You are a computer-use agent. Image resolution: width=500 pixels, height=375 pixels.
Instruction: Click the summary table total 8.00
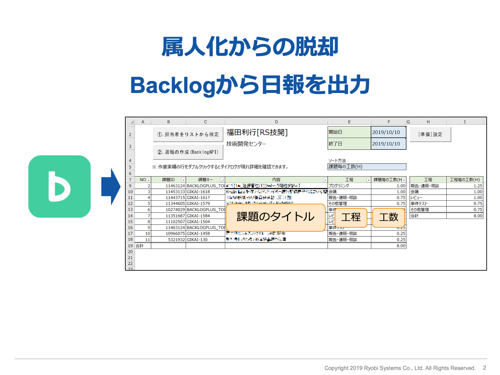(465, 216)
